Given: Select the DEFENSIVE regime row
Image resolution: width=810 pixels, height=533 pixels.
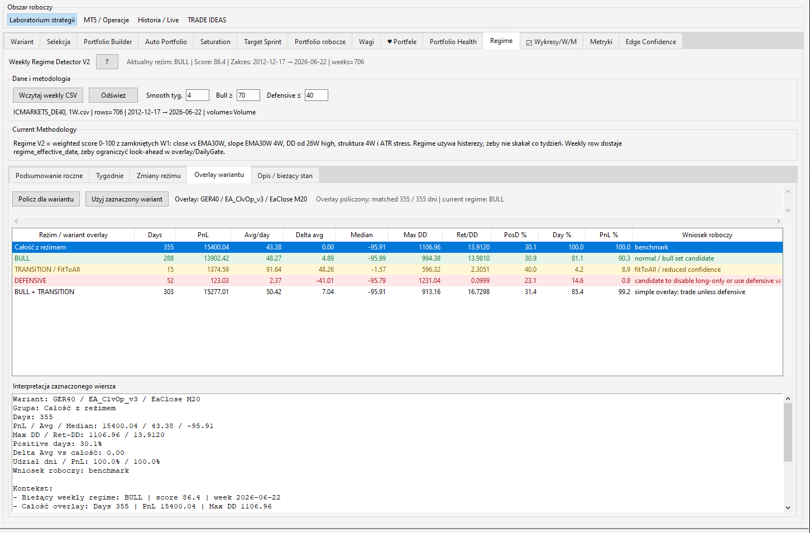Looking at the screenshot, I should click(397, 281).
